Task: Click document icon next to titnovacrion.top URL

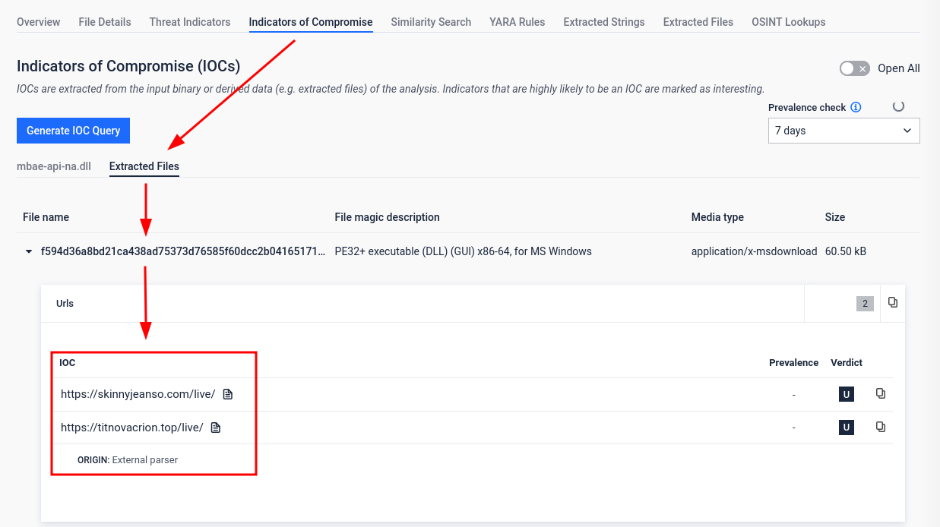Action: (216, 428)
